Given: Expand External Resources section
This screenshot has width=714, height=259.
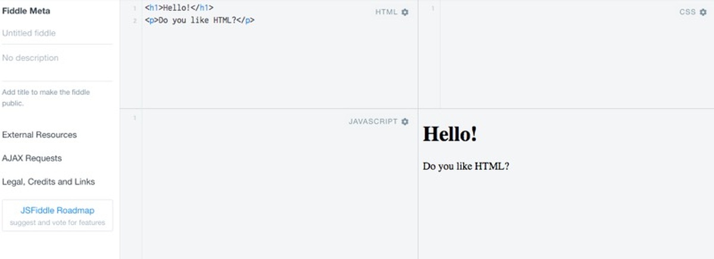Looking at the screenshot, I should (39, 135).
